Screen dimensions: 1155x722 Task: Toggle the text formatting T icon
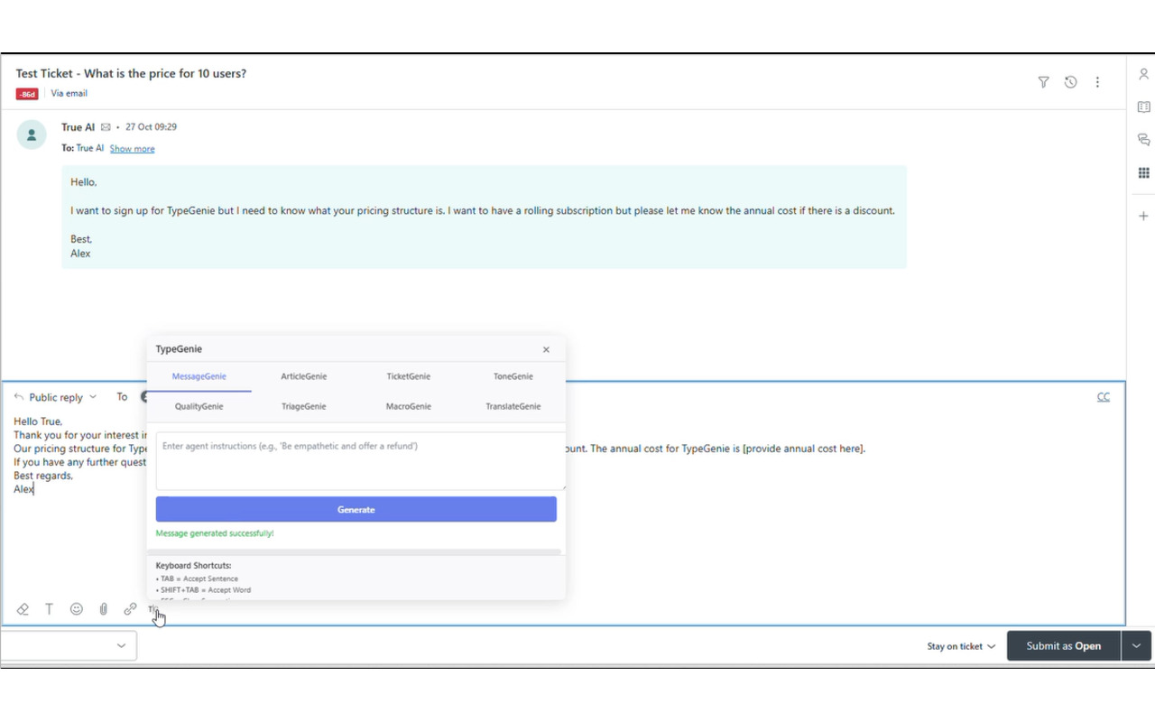[x=50, y=609]
